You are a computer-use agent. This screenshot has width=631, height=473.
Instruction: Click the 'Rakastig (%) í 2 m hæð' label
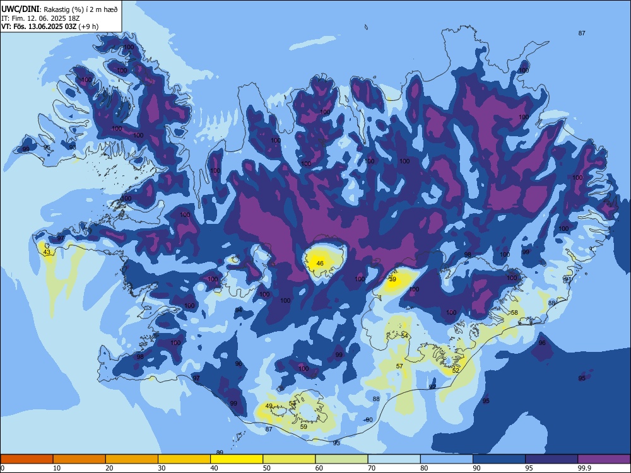(81, 9)
